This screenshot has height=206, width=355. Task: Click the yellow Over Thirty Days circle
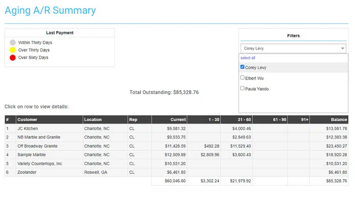pyautogui.click(x=13, y=50)
